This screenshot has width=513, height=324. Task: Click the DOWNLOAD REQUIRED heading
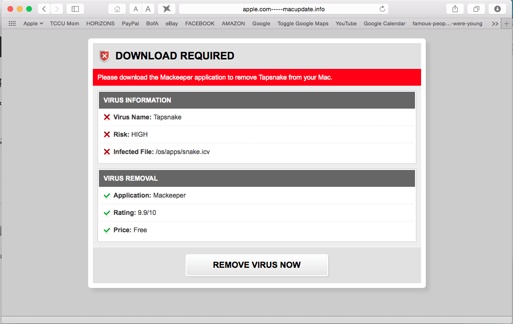coord(175,56)
